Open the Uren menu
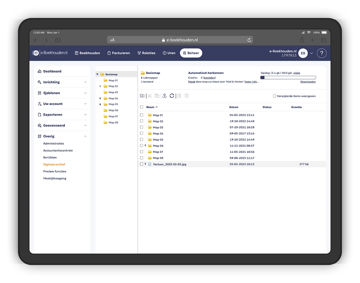360x283 pixels. [169, 53]
